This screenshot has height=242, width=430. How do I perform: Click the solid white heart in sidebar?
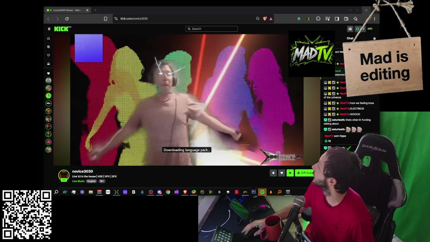tap(48, 73)
